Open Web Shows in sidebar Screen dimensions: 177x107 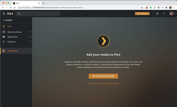point(12,37)
